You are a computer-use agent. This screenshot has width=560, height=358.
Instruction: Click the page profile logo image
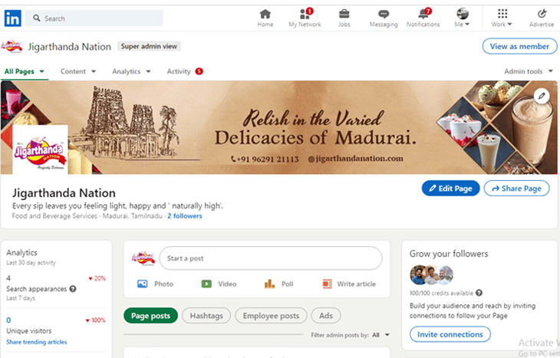tap(40, 150)
